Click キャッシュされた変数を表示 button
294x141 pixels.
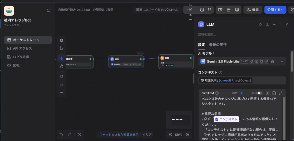point(119,135)
